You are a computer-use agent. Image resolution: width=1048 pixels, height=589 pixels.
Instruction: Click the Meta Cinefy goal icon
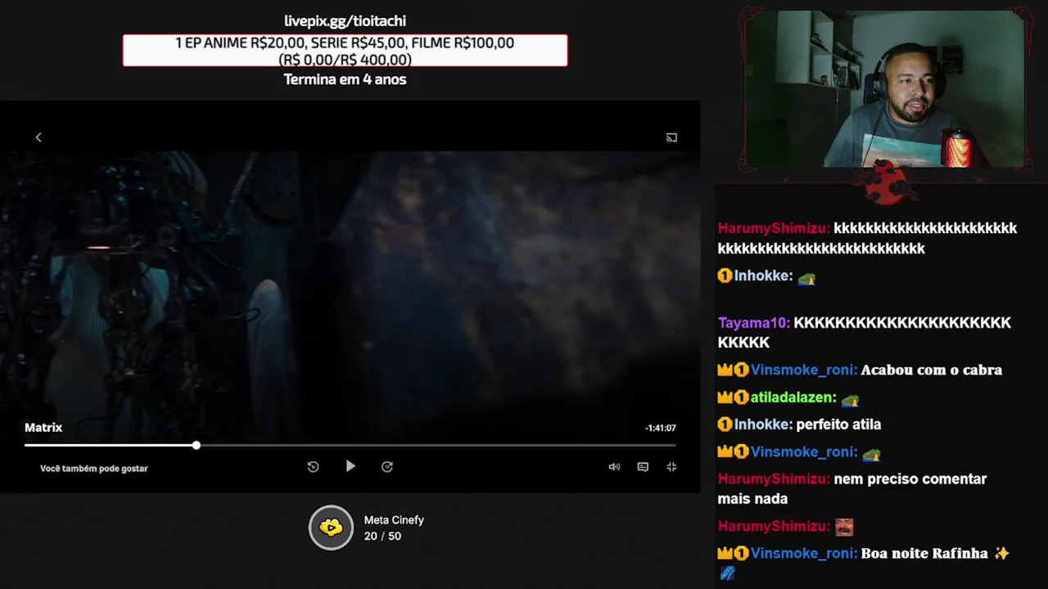point(331,528)
